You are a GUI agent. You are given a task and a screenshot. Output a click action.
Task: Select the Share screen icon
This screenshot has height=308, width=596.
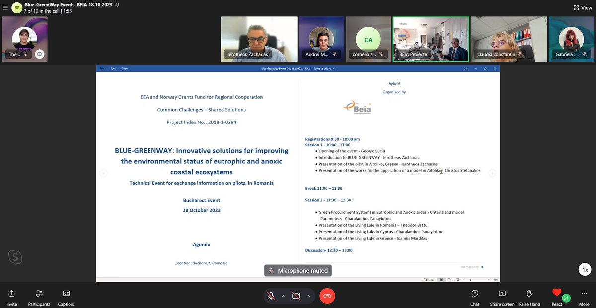coord(502,296)
